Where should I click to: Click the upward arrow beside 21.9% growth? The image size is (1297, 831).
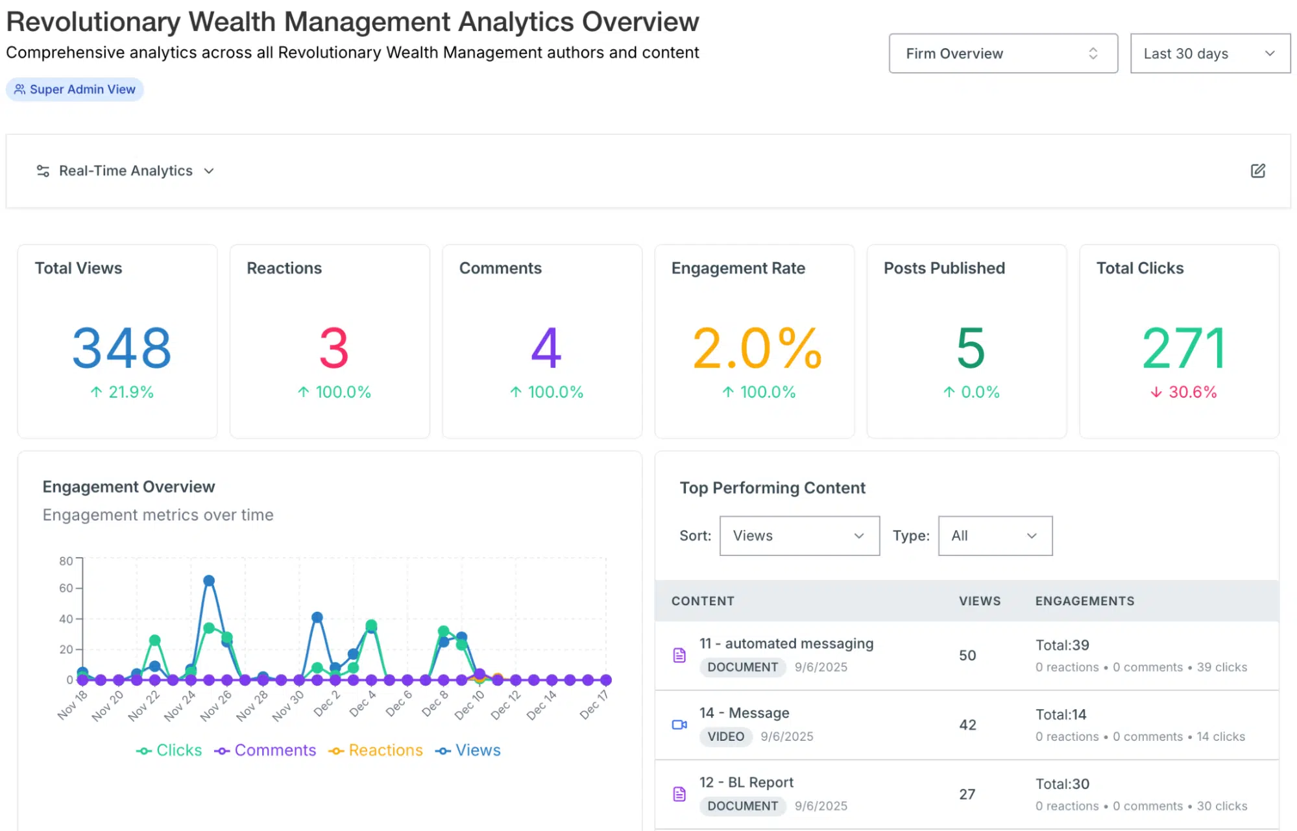point(95,392)
